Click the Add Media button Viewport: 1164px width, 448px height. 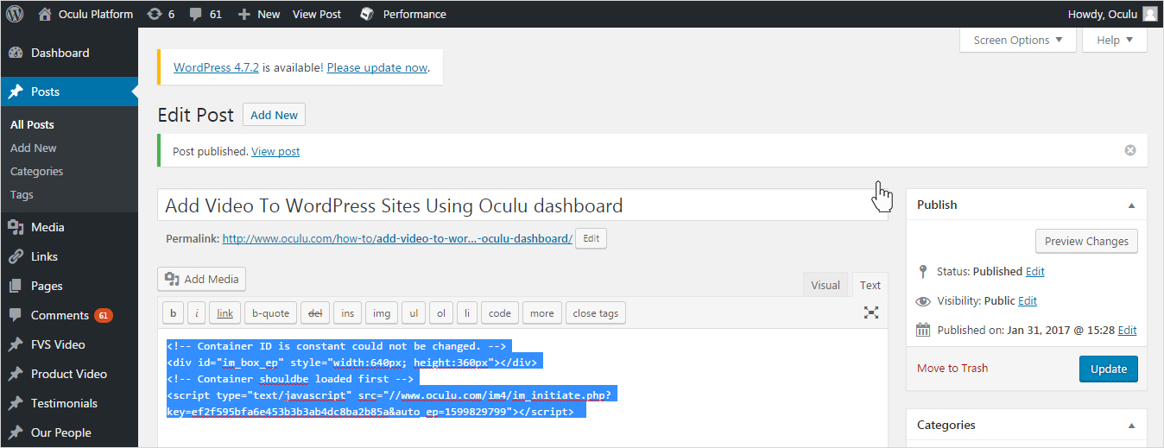[202, 279]
